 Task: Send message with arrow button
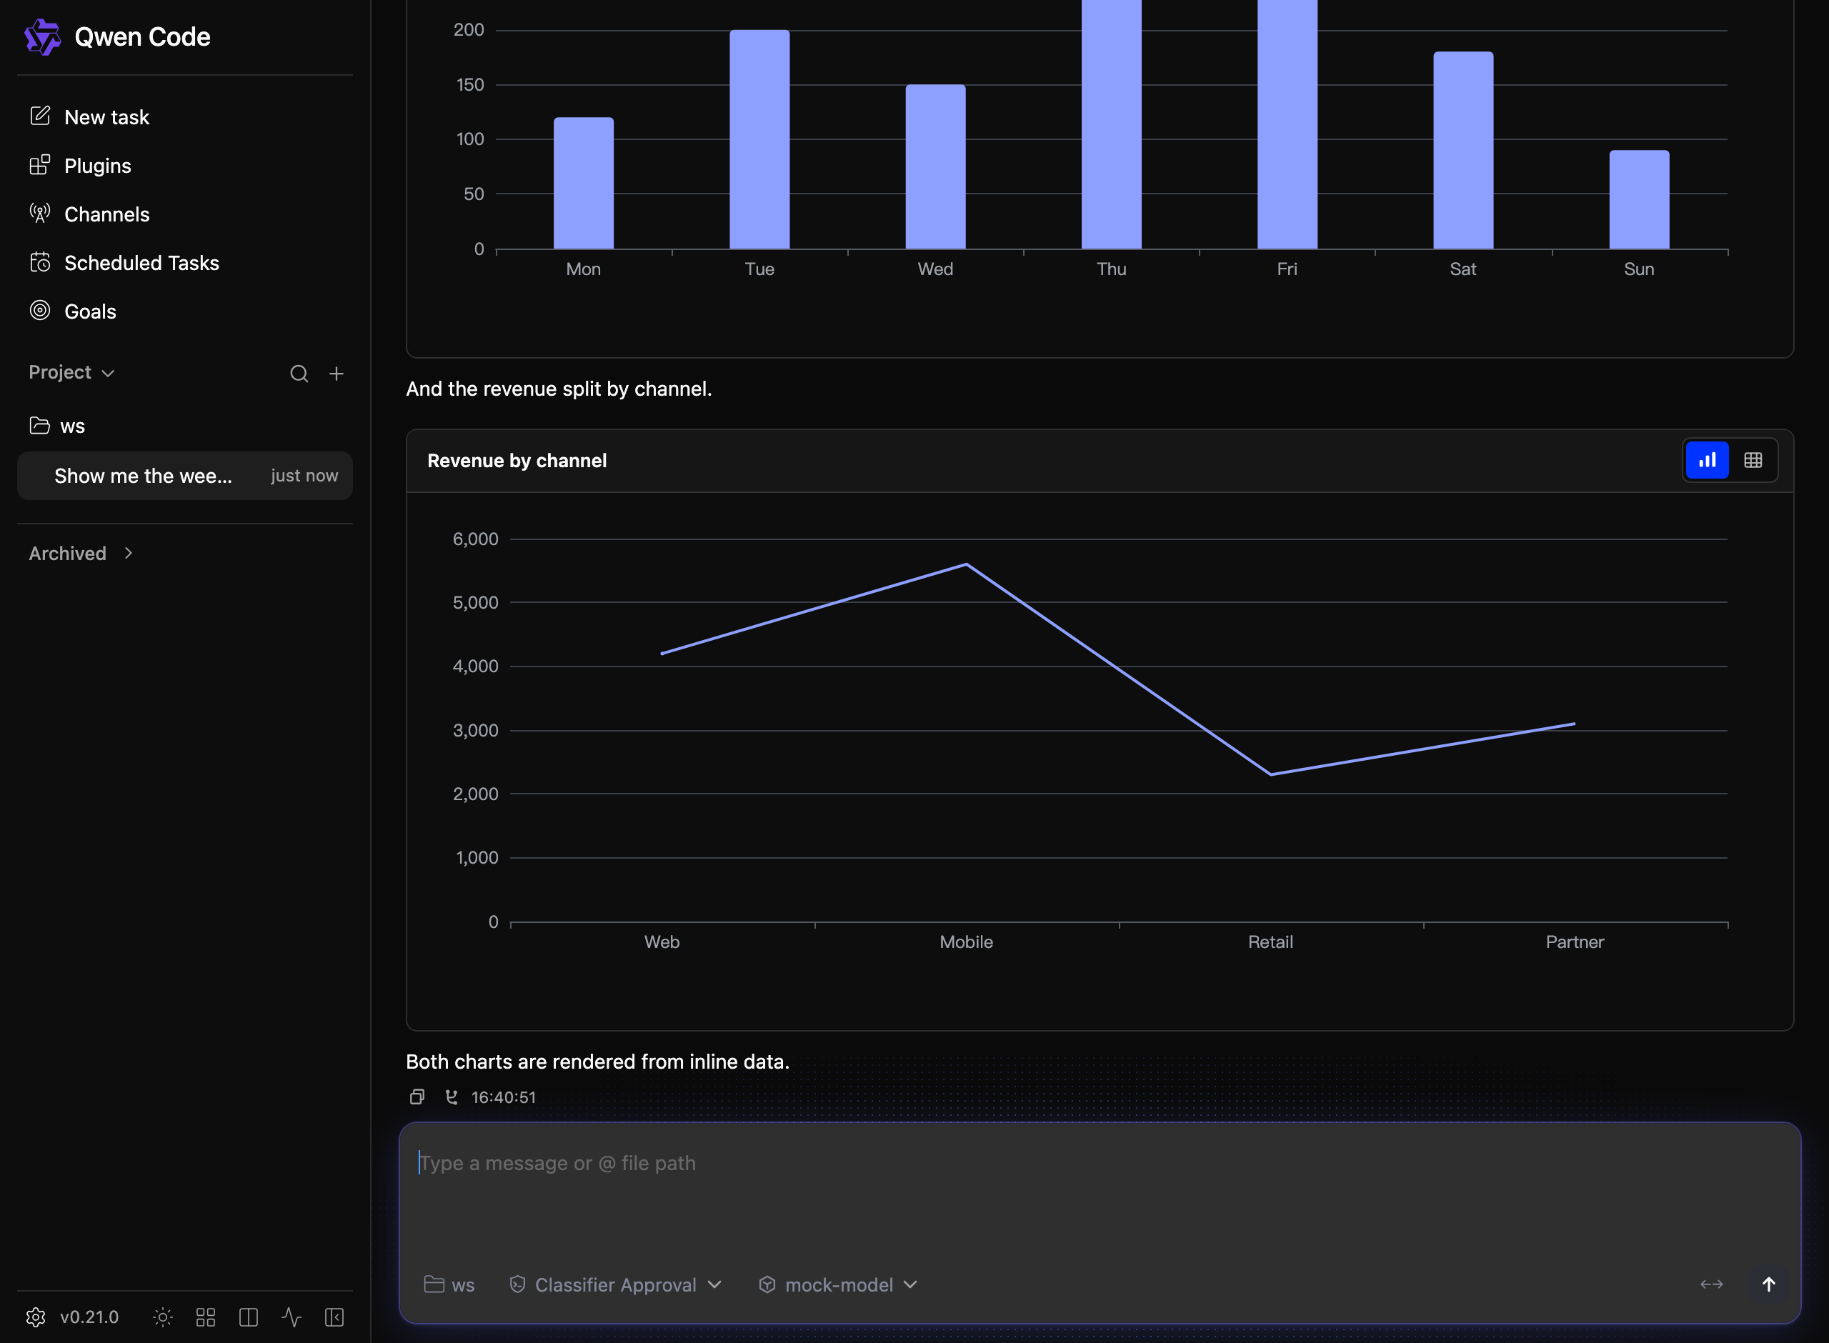point(1768,1284)
